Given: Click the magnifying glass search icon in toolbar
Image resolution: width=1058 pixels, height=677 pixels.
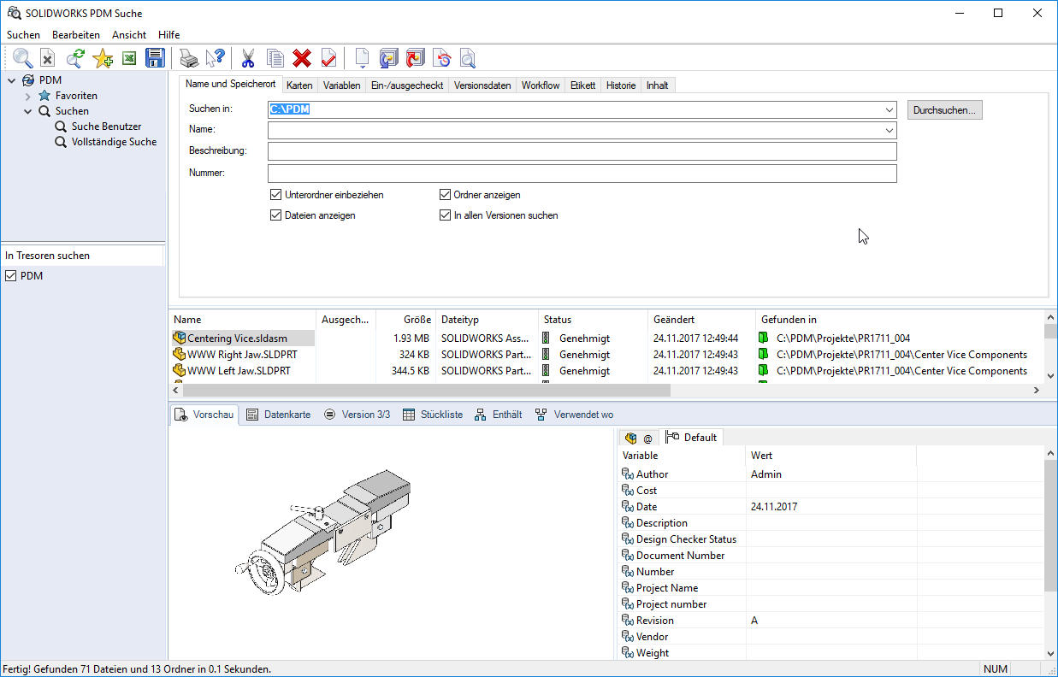Looking at the screenshot, I should (22, 58).
